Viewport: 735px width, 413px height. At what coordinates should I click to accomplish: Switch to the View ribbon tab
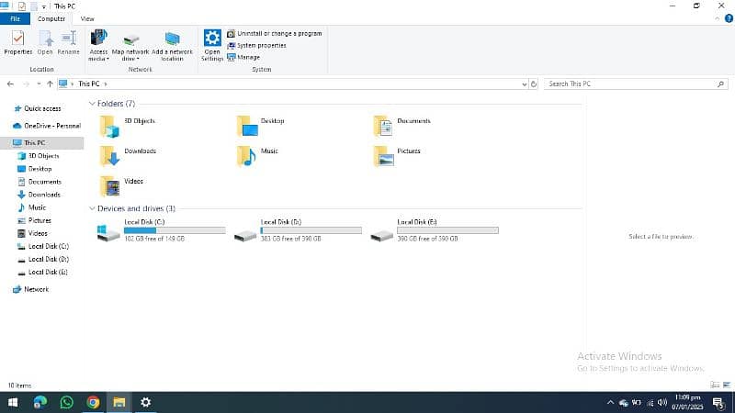87,18
